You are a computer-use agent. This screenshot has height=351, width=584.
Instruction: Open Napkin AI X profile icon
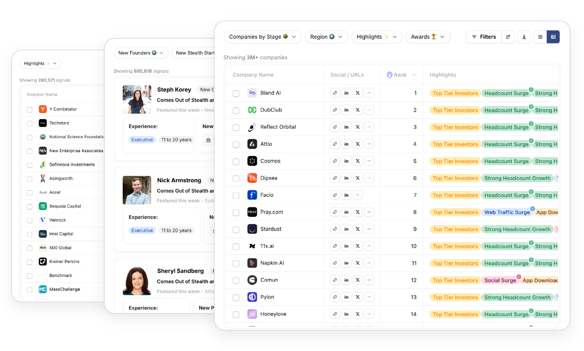coord(358,263)
